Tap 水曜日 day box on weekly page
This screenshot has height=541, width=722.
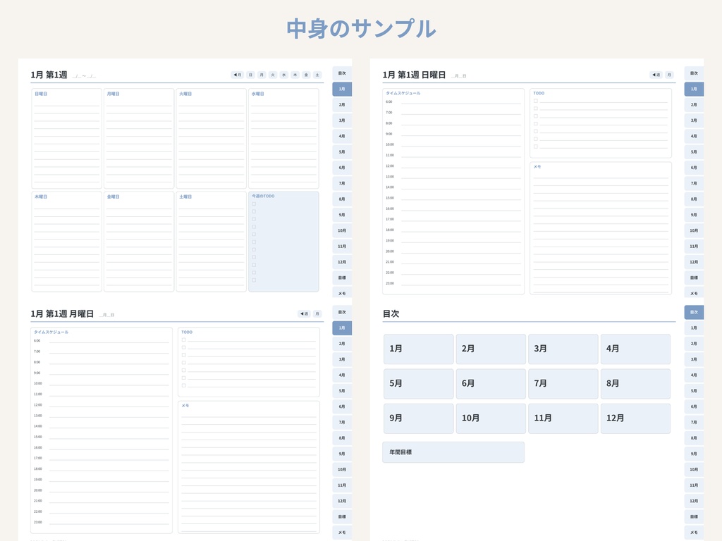coord(283,139)
